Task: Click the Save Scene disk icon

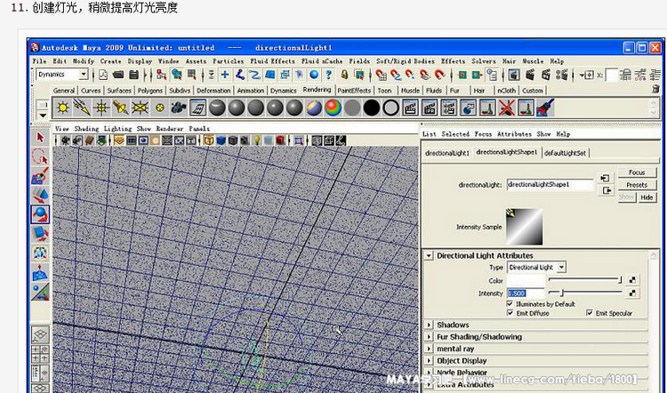Action: [x=134, y=75]
